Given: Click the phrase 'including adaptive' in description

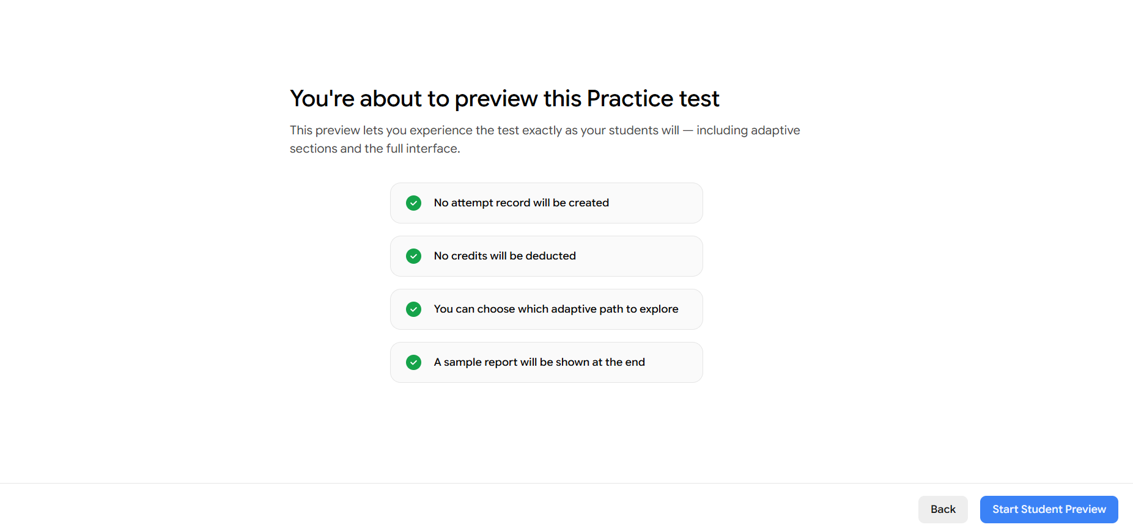Looking at the screenshot, I should [x=748, y=130].
